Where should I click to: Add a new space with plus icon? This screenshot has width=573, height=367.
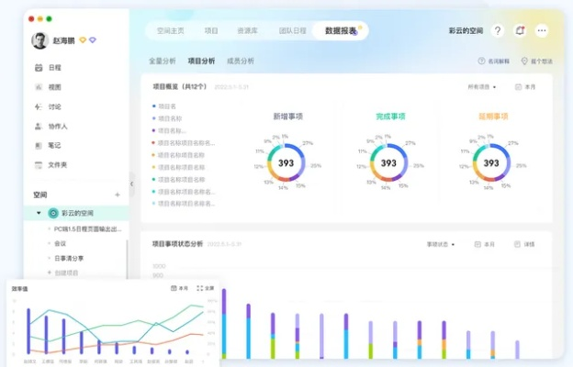tap(117, 195)
